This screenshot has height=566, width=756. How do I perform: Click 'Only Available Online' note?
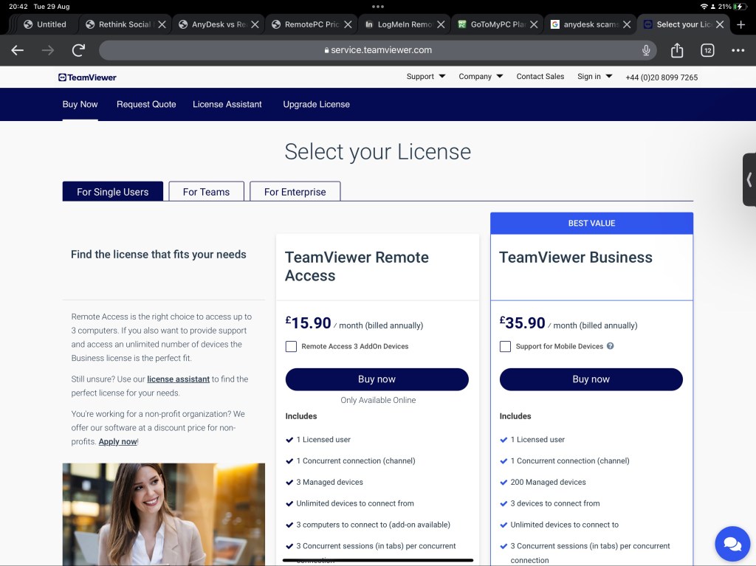click(378, 400)
